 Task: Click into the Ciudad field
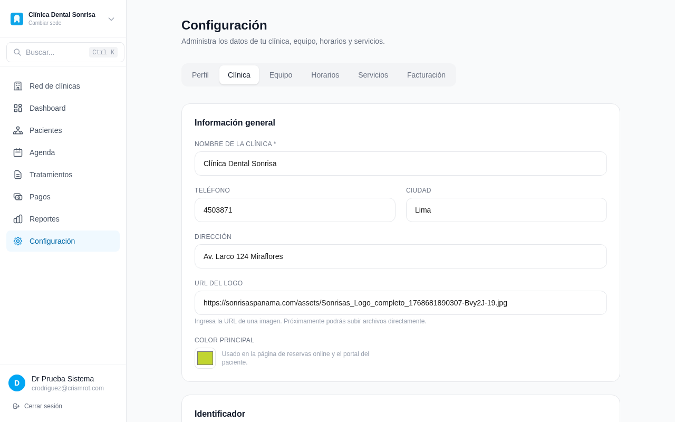(x=506, y=210)
